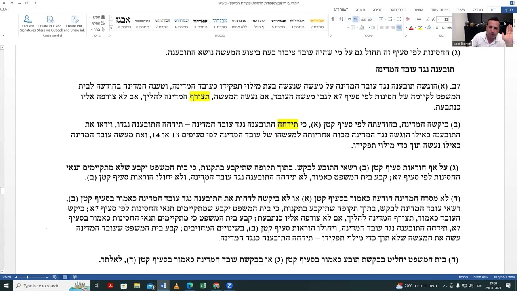
Task: Set right-to-left text direction
Action: coord(355,19)
